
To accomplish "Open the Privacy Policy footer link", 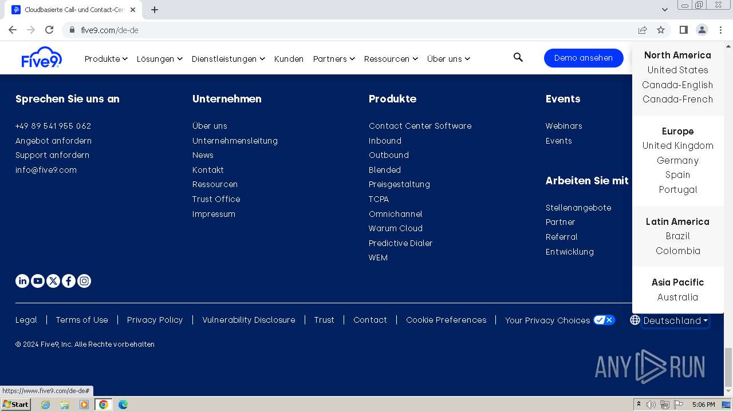I will (155, 320).
